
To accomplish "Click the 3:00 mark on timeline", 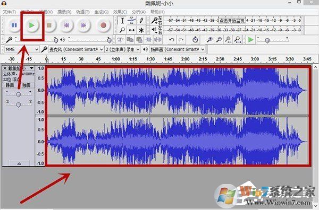I will click(x=255, y=59).
